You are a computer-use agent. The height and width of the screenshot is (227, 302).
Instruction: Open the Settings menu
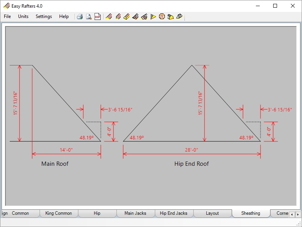44,16
